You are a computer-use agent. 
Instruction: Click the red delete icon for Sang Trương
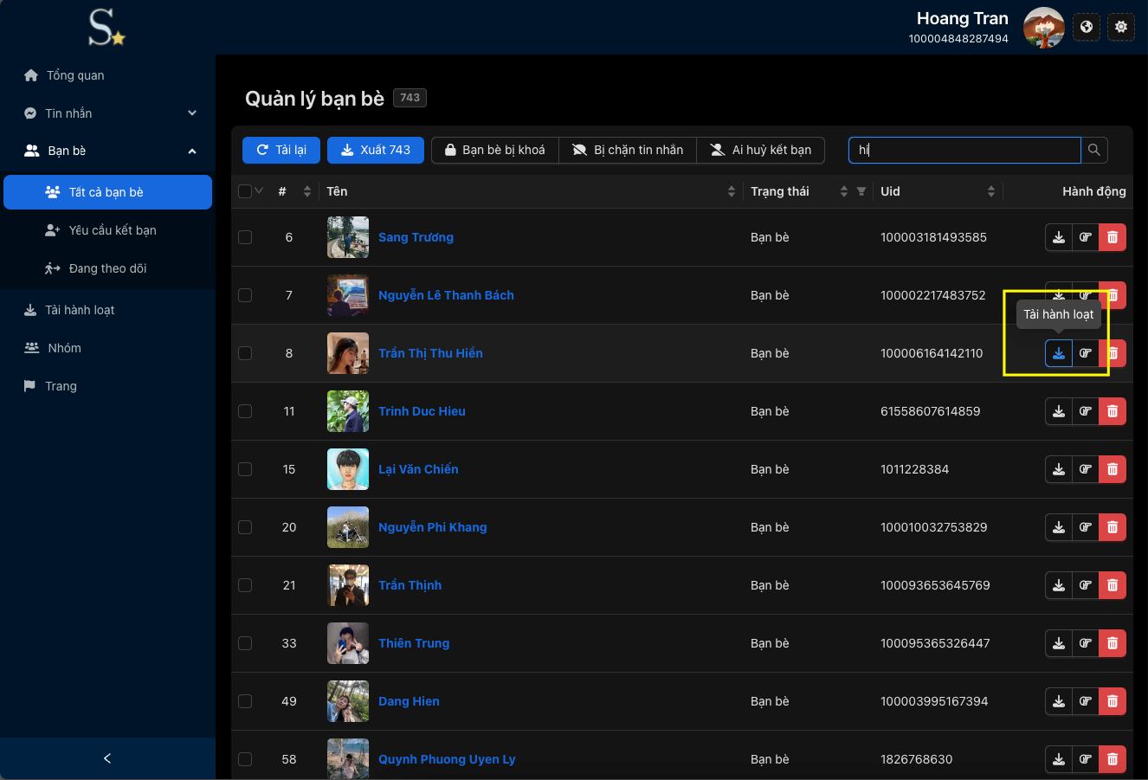point(1113,237)
